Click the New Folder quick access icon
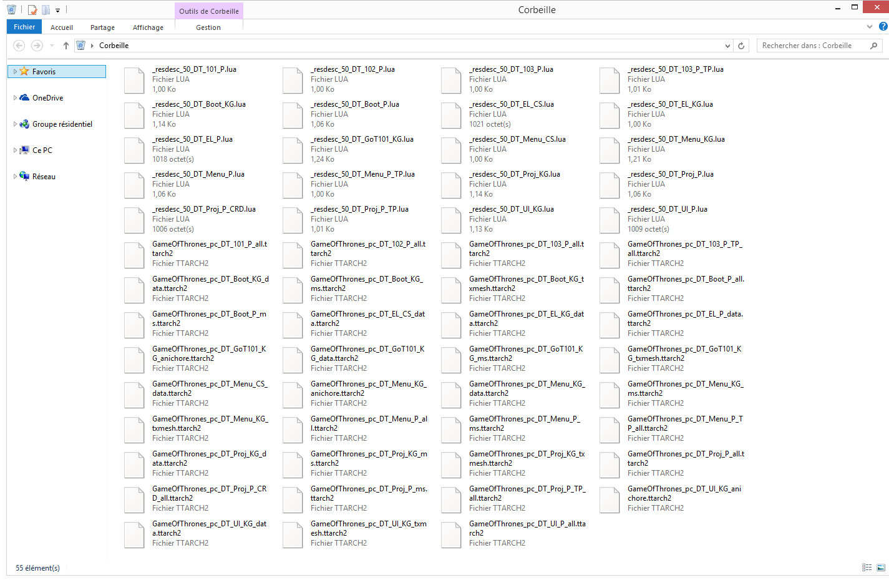889x580 pixels. click(x=46, y=10)
